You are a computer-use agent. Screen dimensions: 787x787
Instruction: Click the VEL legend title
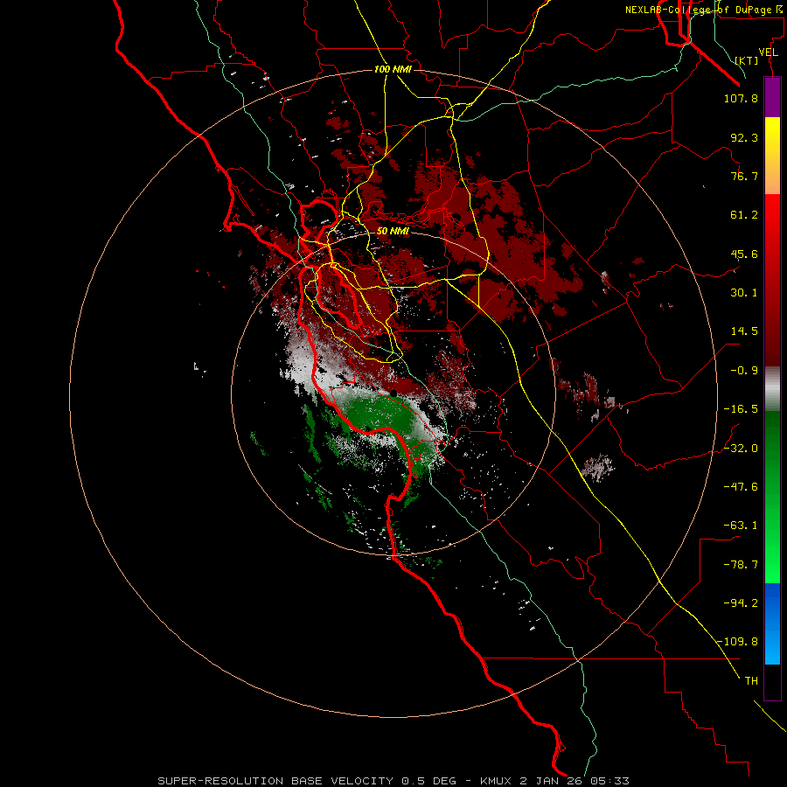[x=768, y=52]
